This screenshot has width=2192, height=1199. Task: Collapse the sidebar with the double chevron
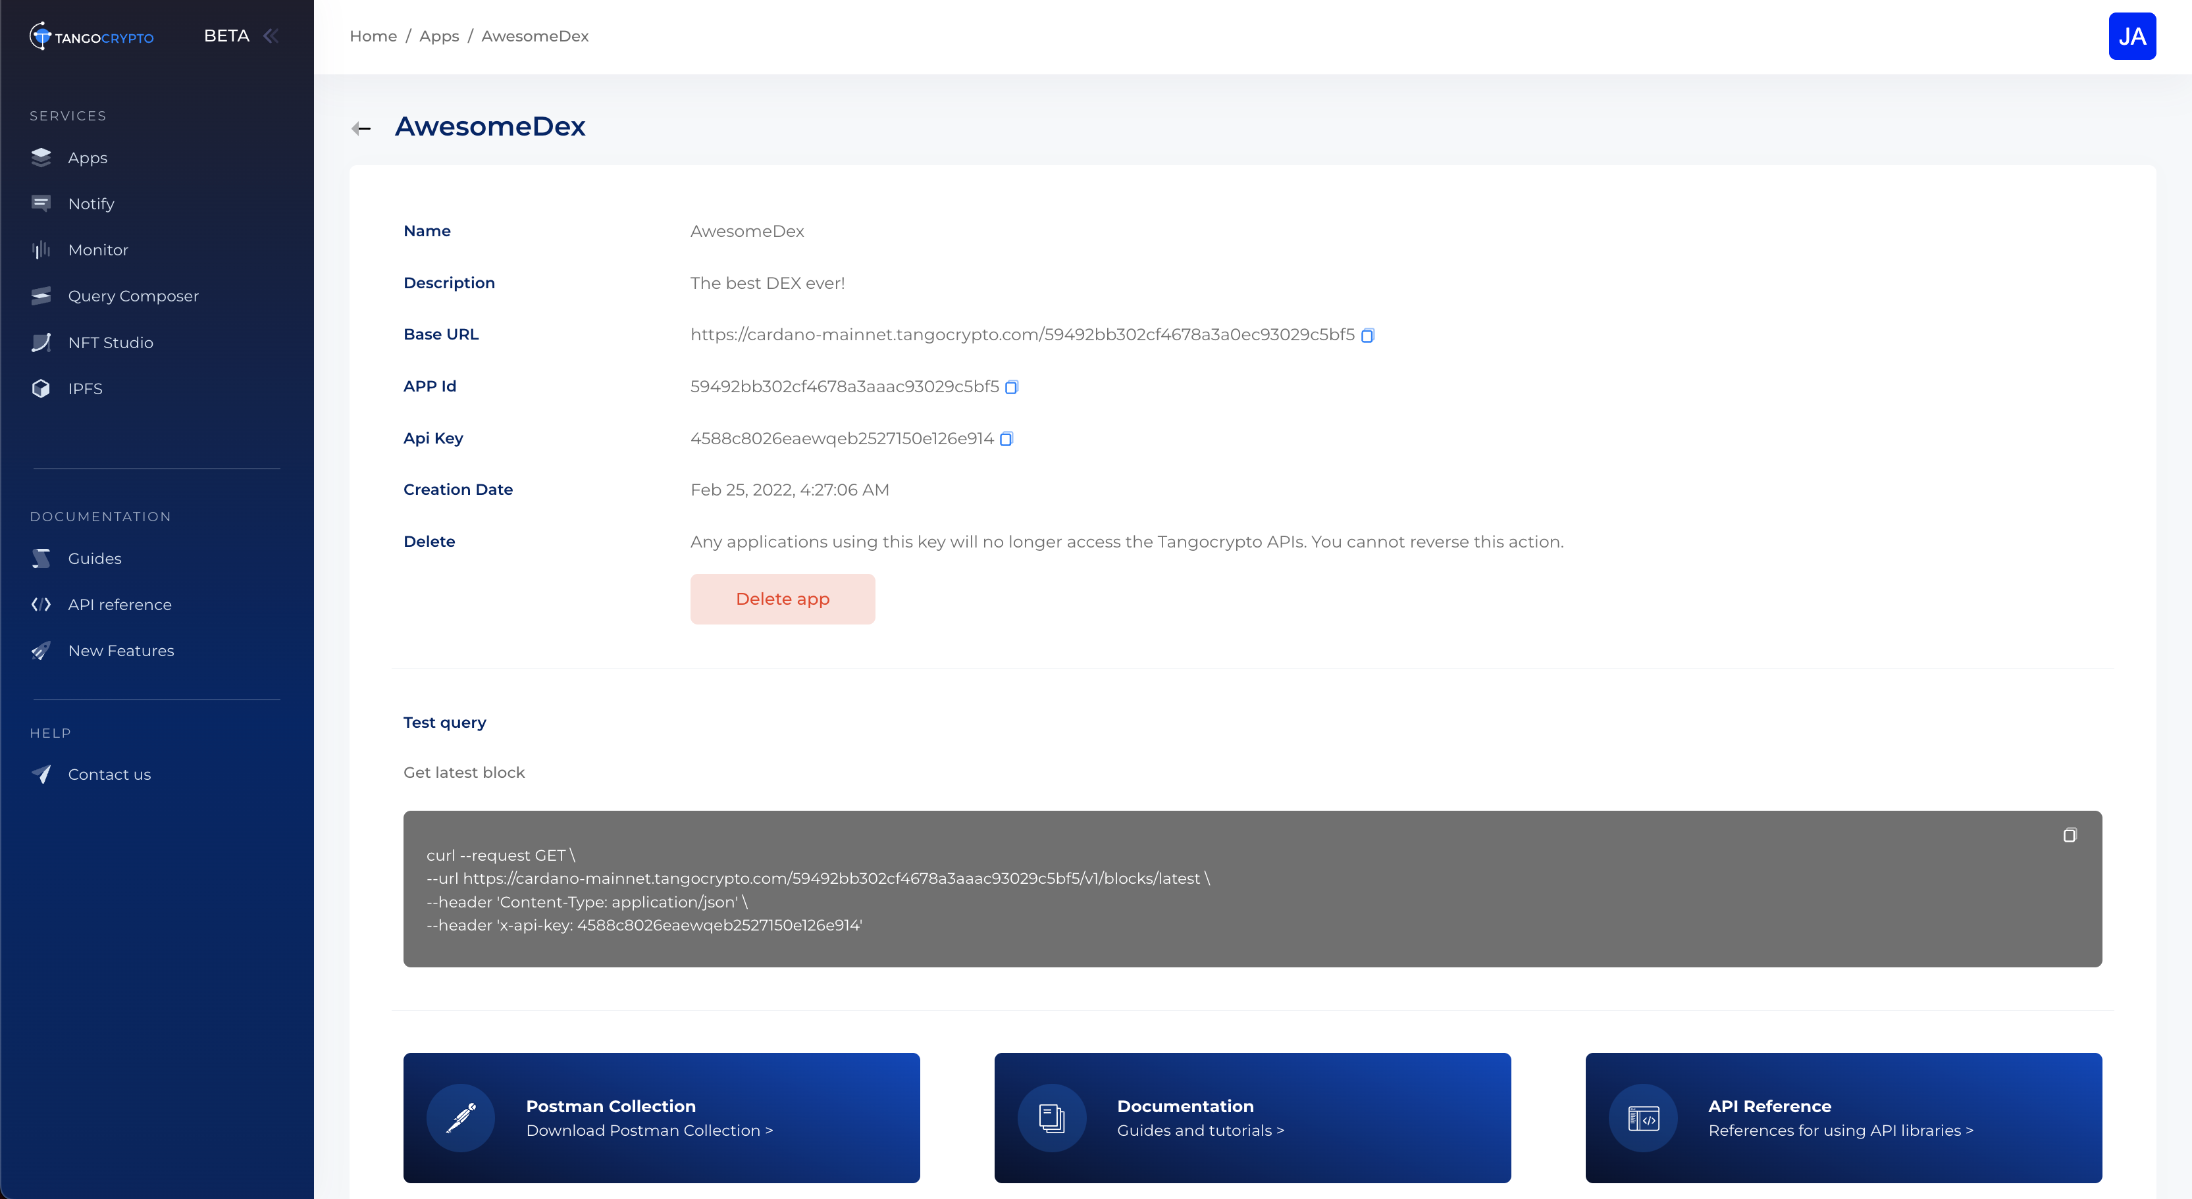271,36
